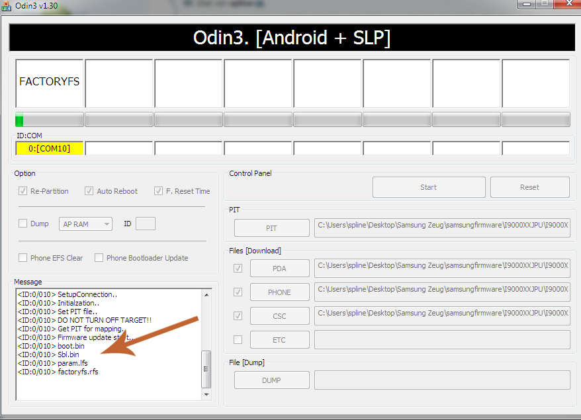
Task: Click the ID input field next to Dump
Action: click(146, 224)
